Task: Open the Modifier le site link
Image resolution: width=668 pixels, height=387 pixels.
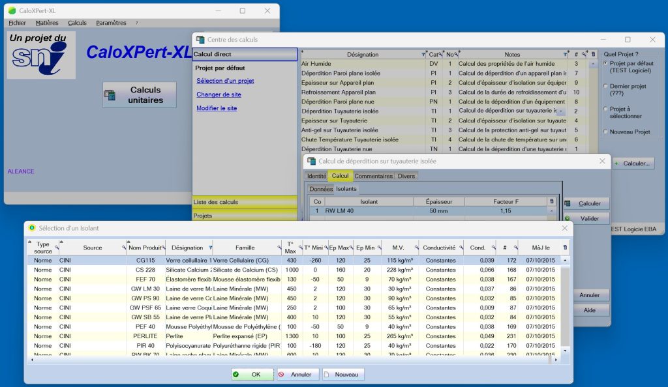Action: 217,108
